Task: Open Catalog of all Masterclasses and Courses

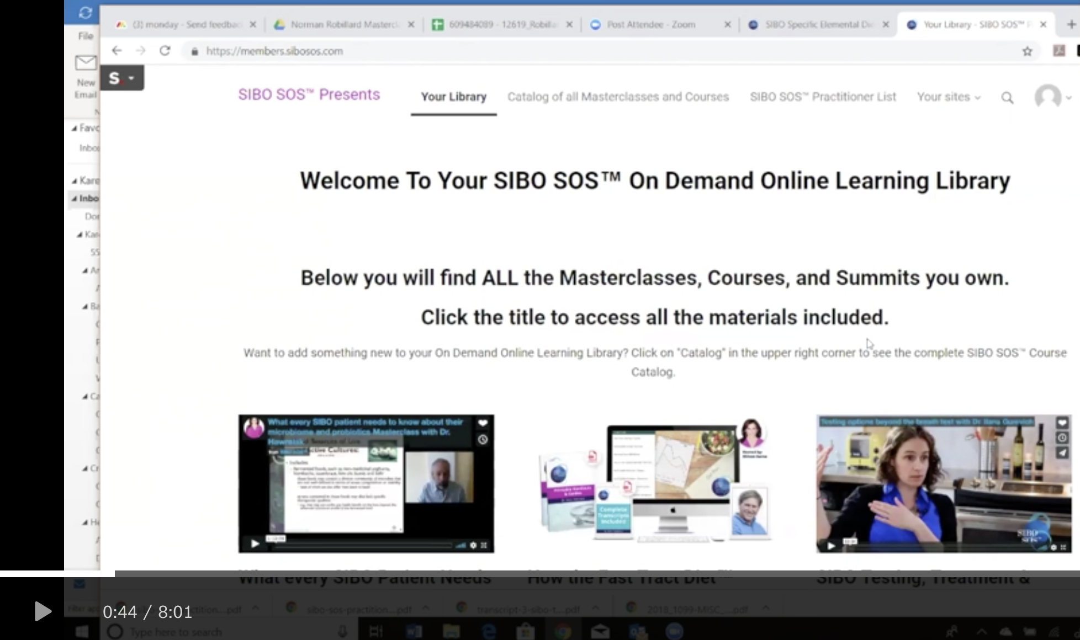Action: pyautogui.click(x=618, y=97)
